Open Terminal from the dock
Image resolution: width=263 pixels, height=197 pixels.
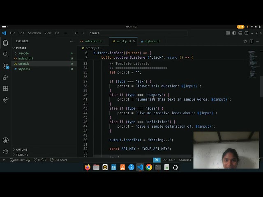[x=158, y=167]
